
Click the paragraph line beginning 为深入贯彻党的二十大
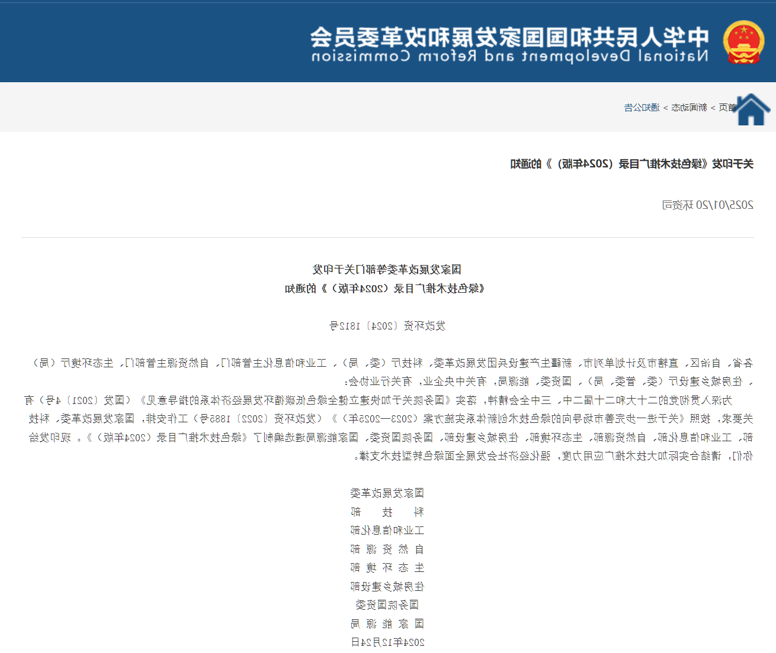tap(379, 400)
